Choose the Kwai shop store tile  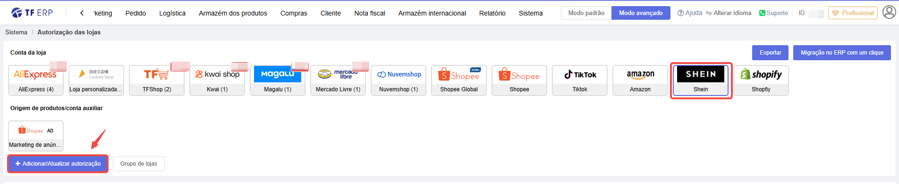(217, 80)
